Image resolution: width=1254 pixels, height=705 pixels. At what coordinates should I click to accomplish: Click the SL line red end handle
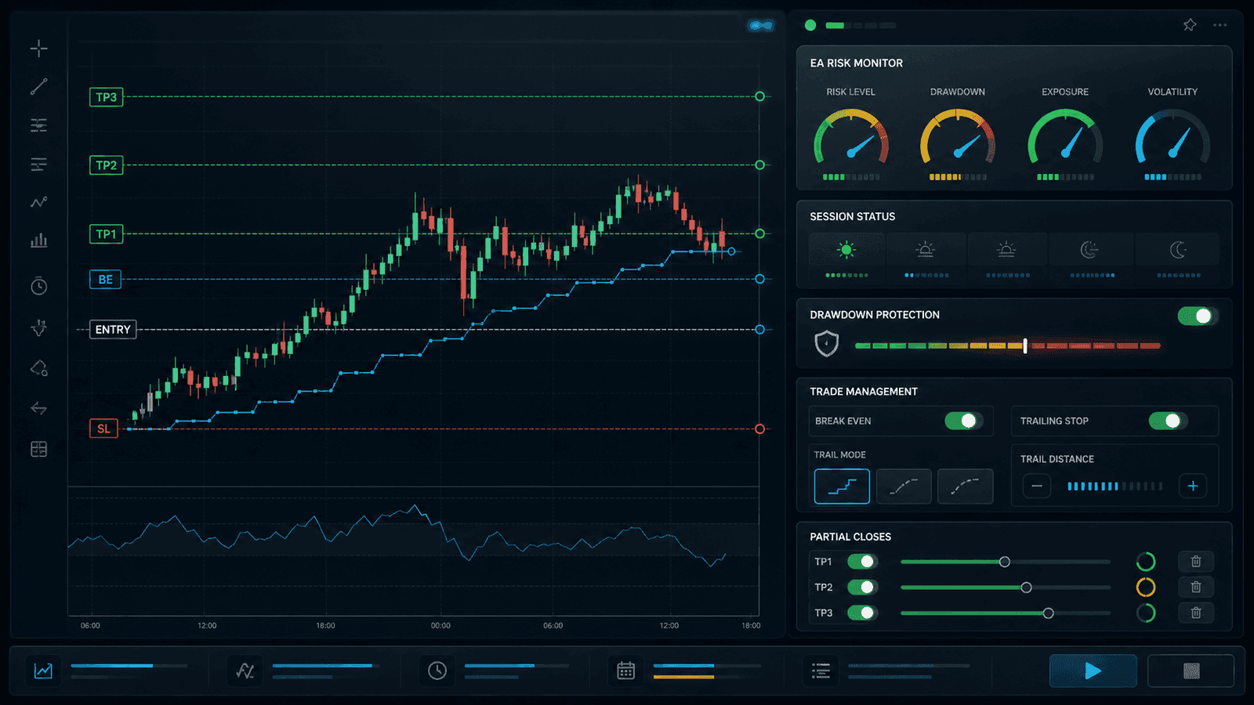click(759, 428)
